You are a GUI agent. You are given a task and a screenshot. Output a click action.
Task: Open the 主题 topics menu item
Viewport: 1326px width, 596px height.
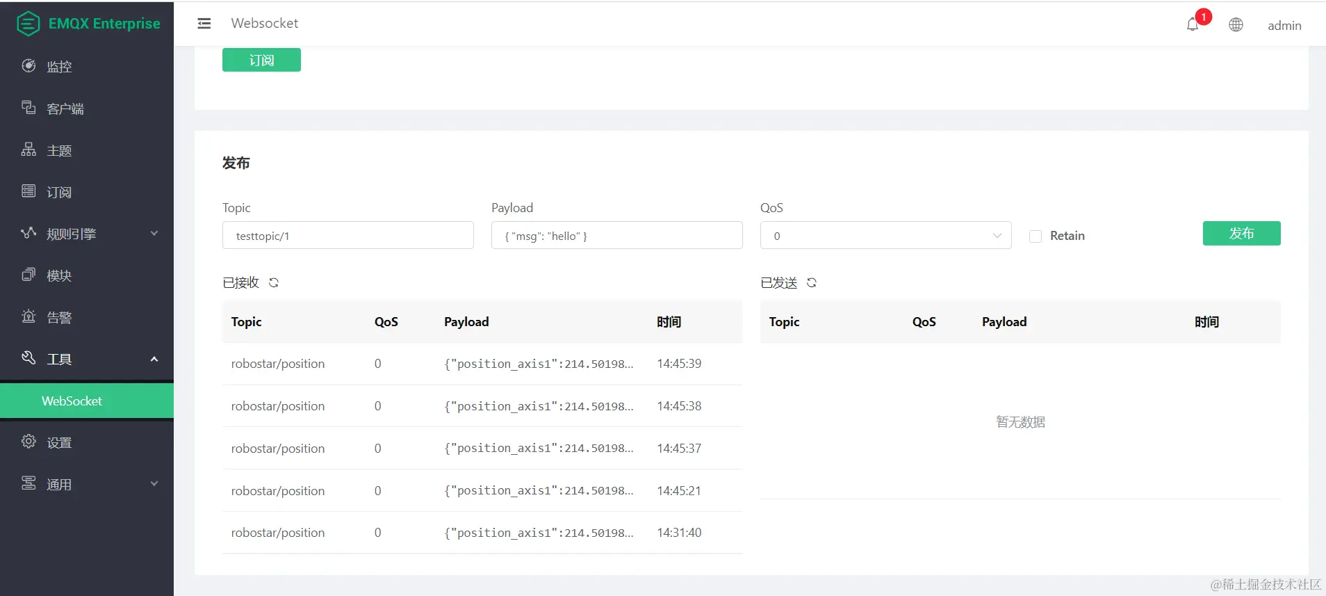[87, 150]
